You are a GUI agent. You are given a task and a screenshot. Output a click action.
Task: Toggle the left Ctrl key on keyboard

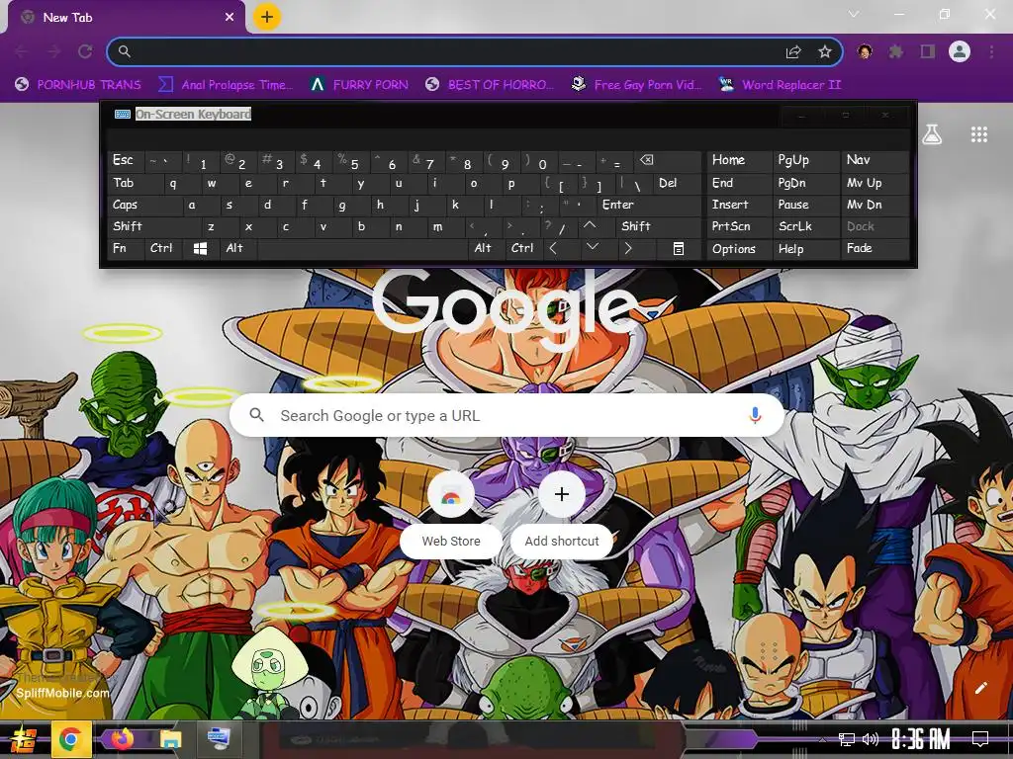click(163, 248)
